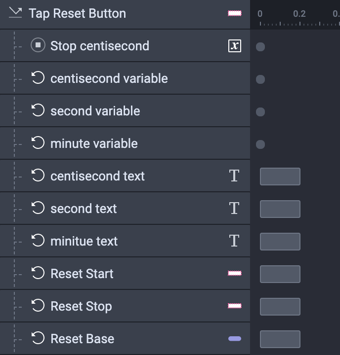Click the Tap trigger icon beside Tap Reset Button
340x355 pixels.
[15, 13]
